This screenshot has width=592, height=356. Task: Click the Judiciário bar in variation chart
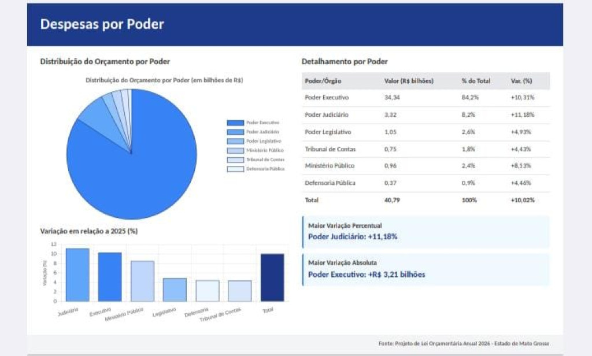click(x=77, y=275)
